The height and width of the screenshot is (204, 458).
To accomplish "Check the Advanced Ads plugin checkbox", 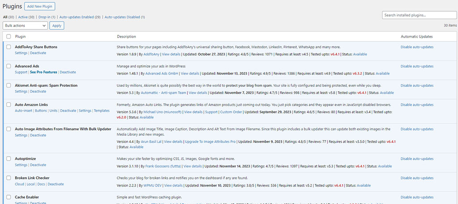I will [9, 66].
